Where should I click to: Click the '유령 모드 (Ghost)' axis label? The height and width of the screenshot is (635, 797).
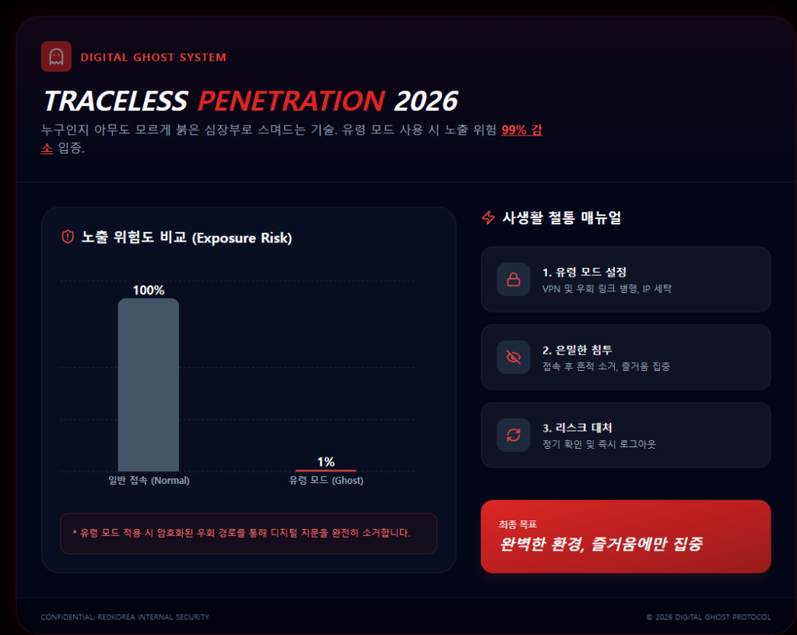pos(326,481)
